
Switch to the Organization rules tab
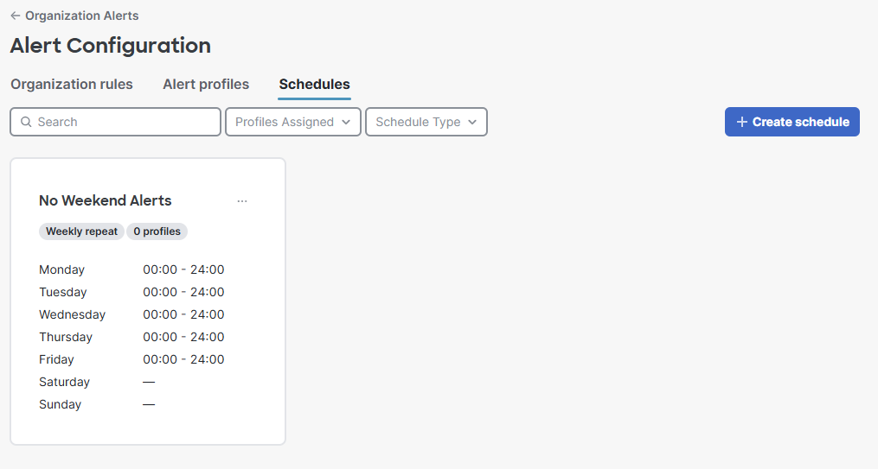pyautogui.click(x=72, y=85)
